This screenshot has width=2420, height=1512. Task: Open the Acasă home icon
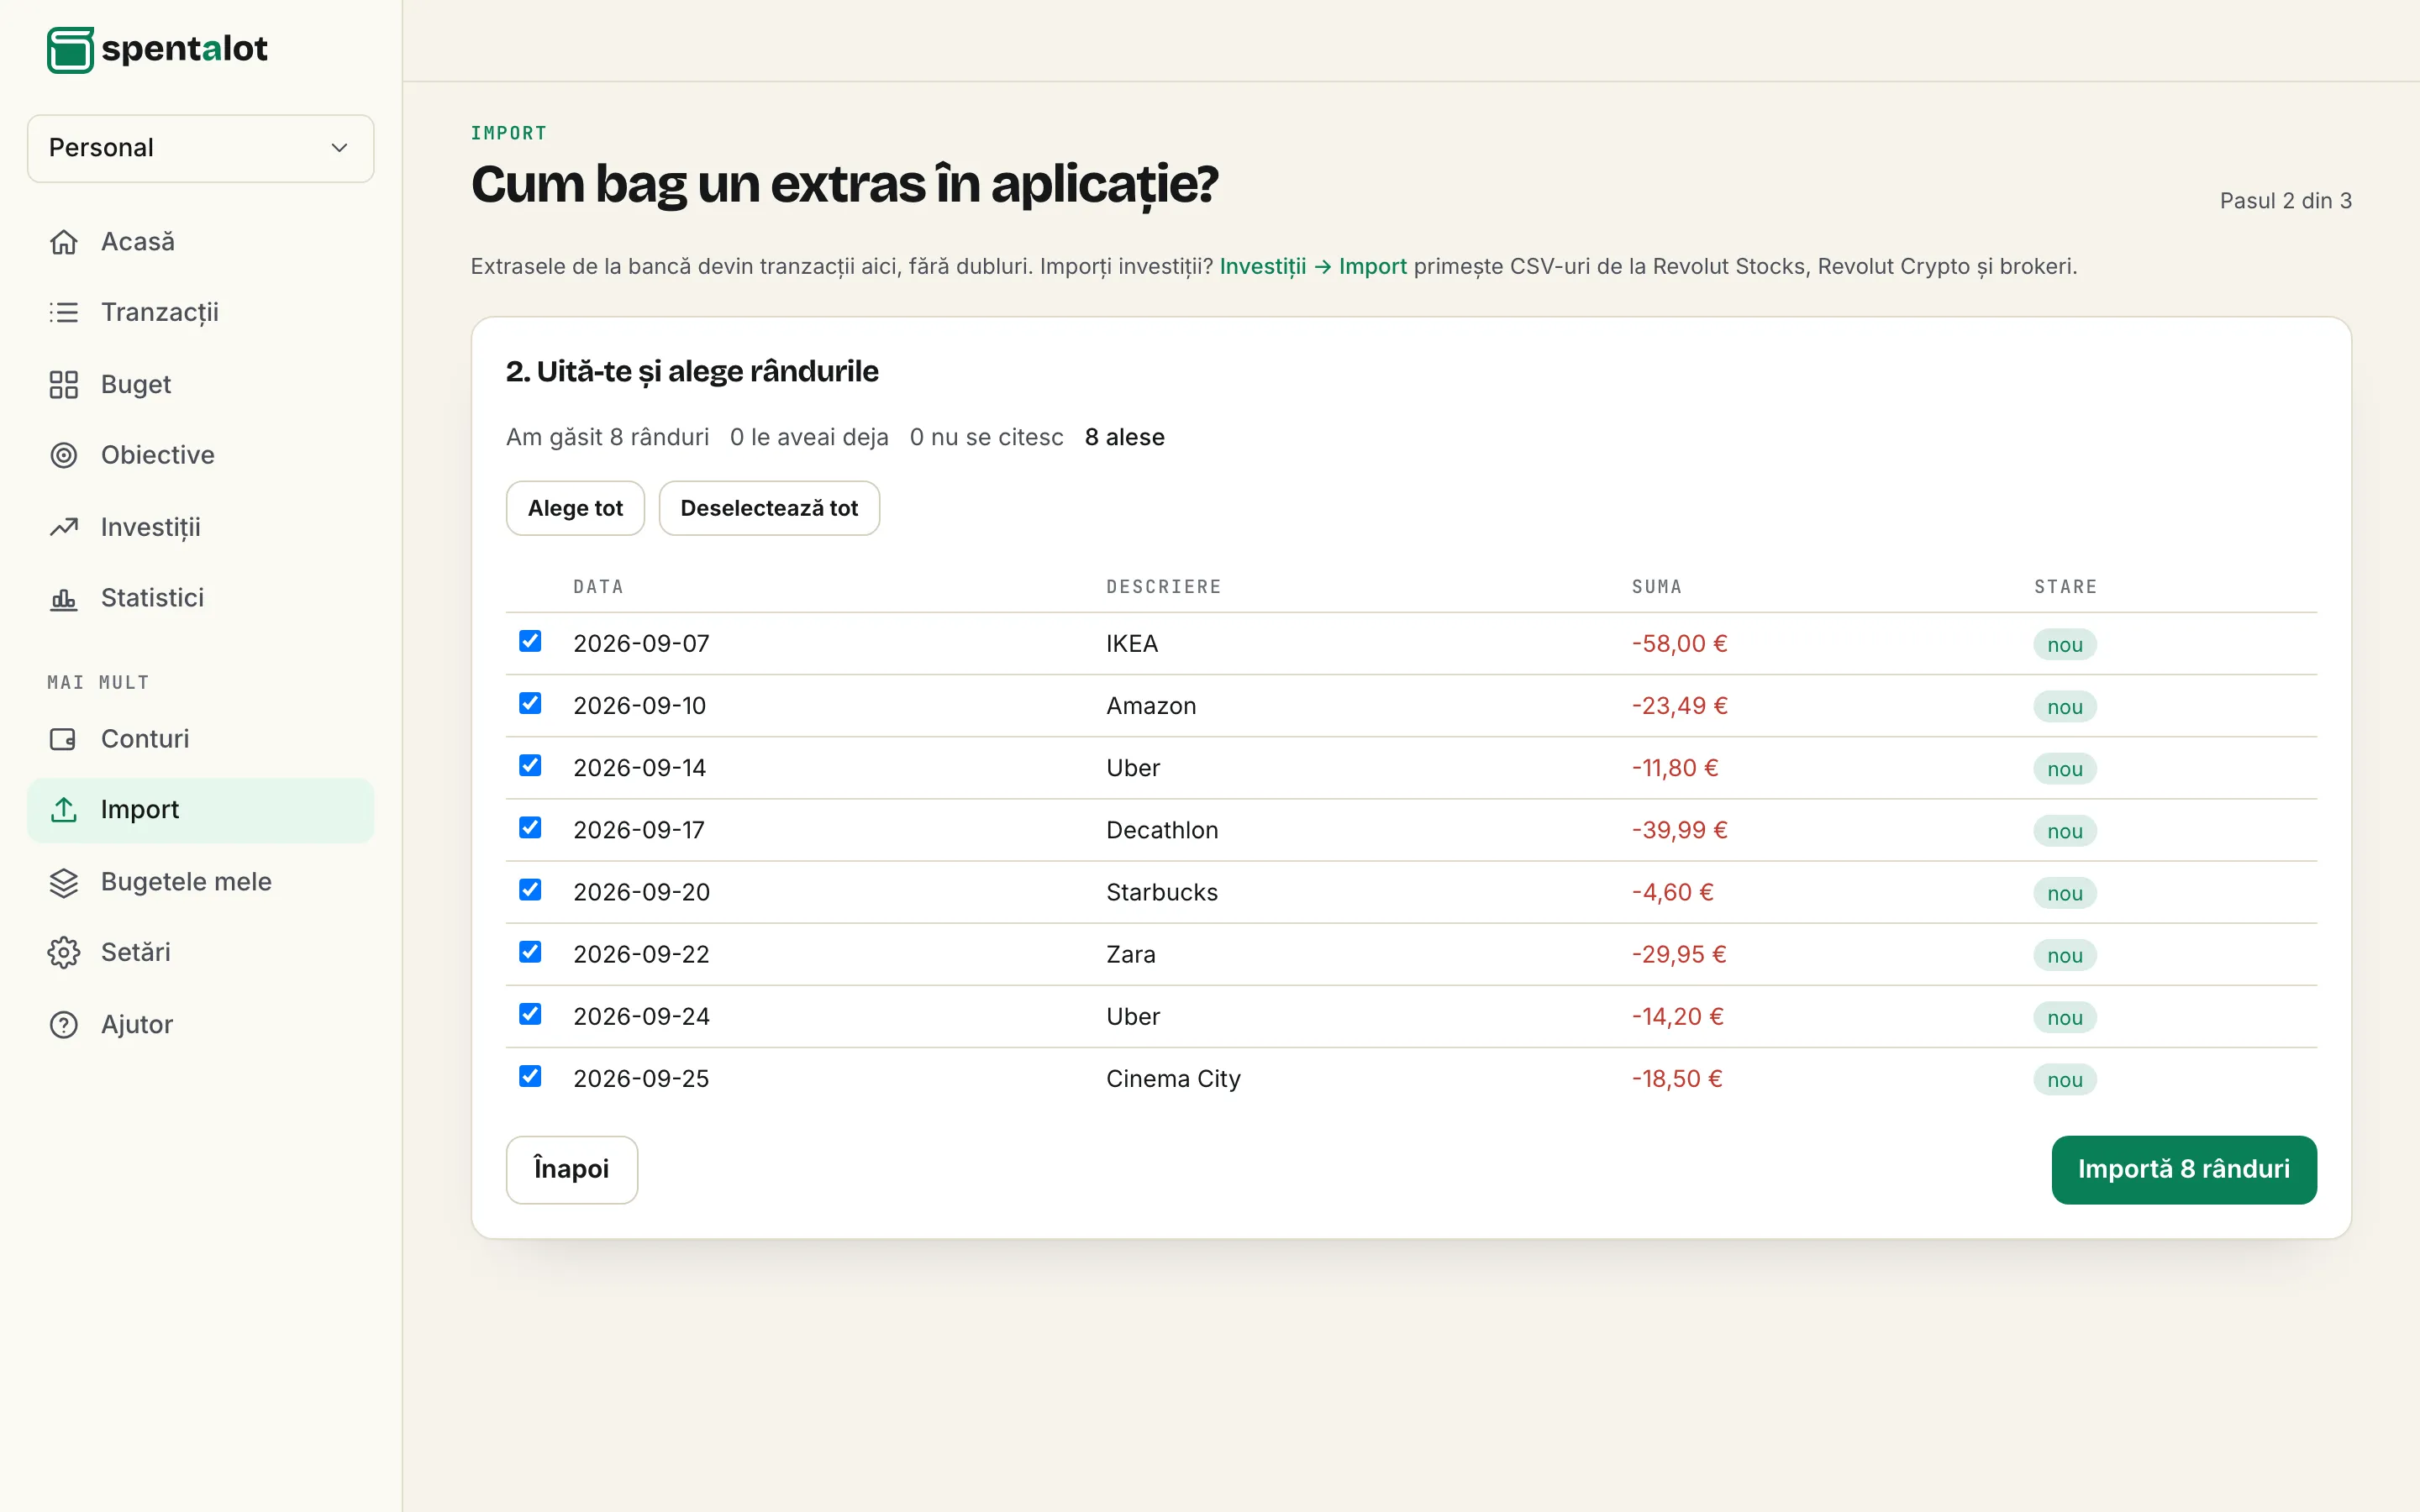64,242
